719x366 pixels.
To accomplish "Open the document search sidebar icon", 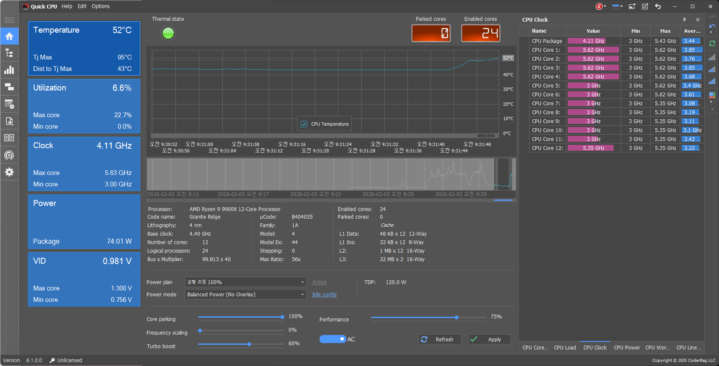I will 9,121.
